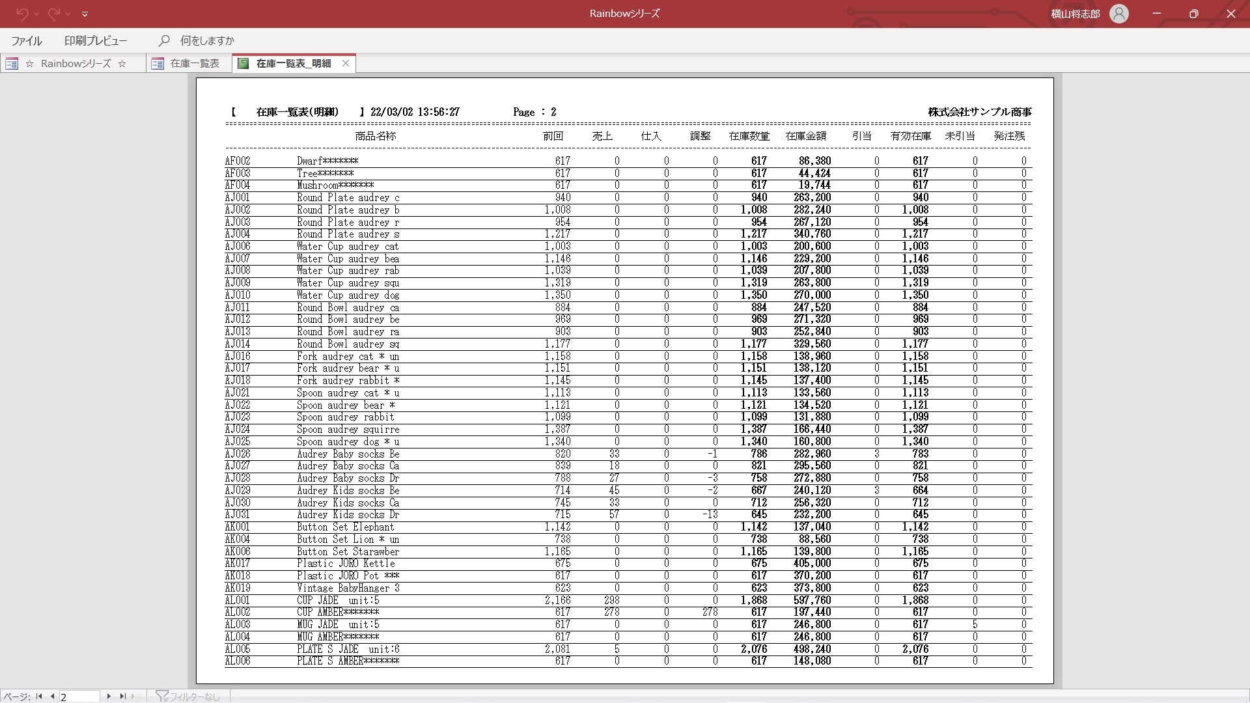Image resolution: width=1250 pixels, height=703 pixels.
Task: Open the redo history dropdown arrow
Action: coord(69,14)
